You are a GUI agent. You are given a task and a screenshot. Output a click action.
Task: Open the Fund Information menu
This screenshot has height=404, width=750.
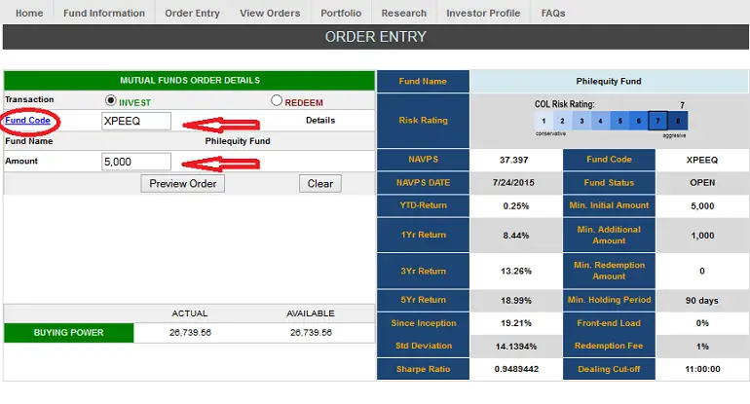click(x=104, y=13)
